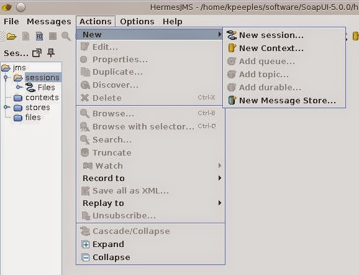359x275 pixels.
Task: Open the Help menu
Action: 173,22
